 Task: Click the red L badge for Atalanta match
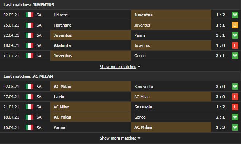(x=235, y=45)
